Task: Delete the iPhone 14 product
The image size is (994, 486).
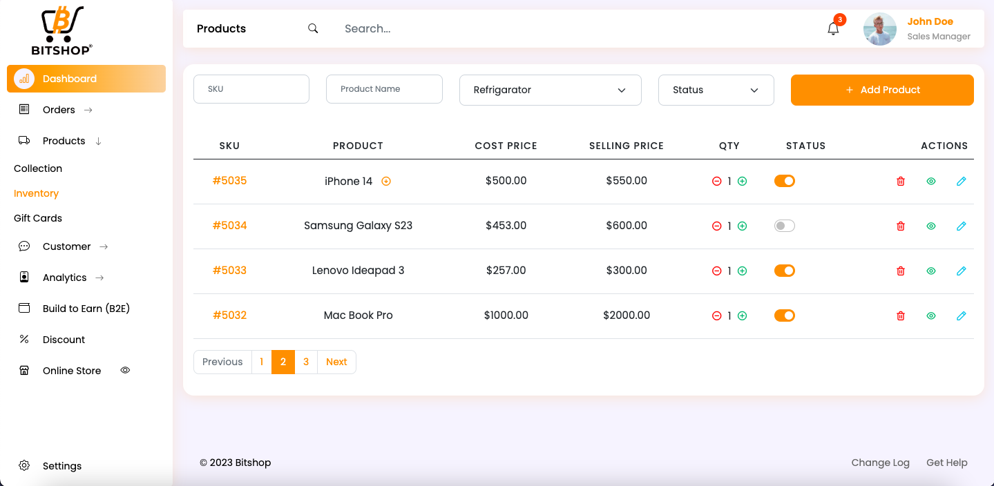Action: (900, 182)
